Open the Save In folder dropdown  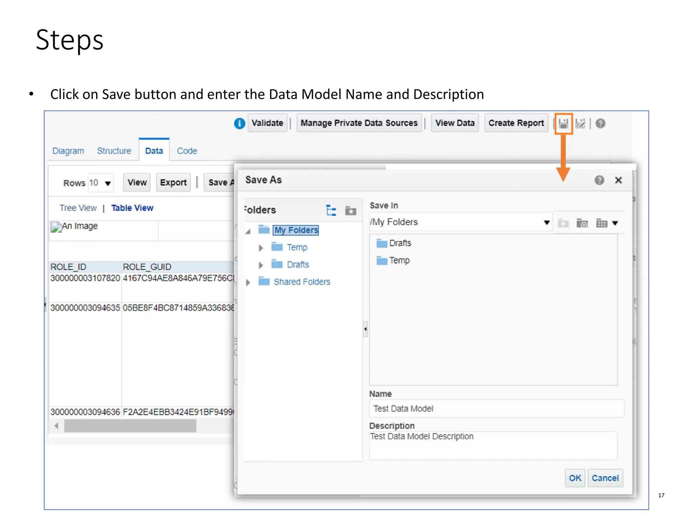(546, 222)
